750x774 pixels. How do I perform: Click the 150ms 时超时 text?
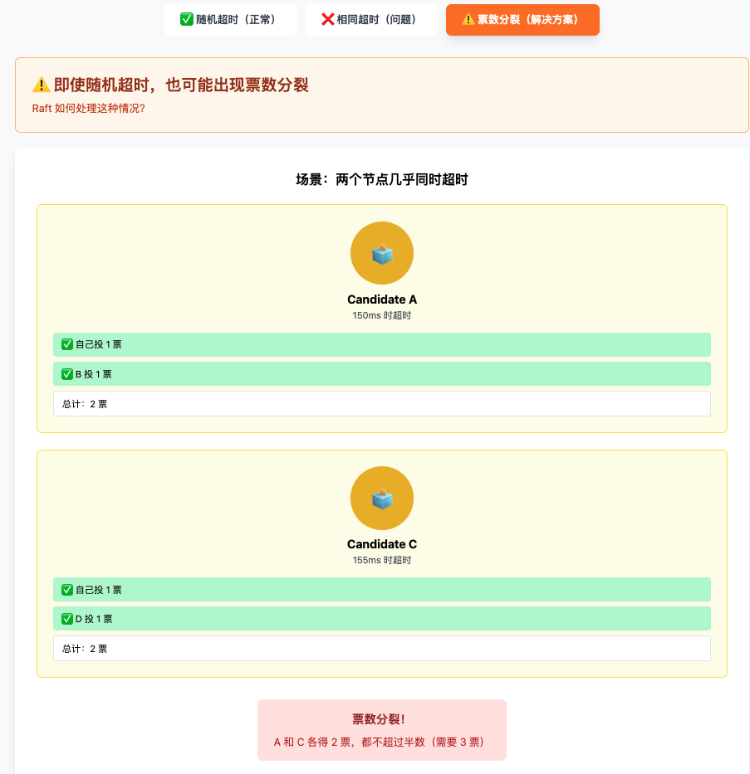pyautogui.click(x=382, y=315)
